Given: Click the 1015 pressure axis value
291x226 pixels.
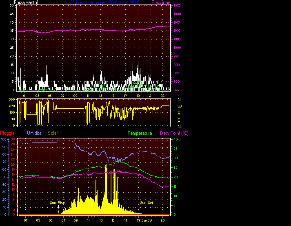Looking at the screenshot, I should [177, 22].
